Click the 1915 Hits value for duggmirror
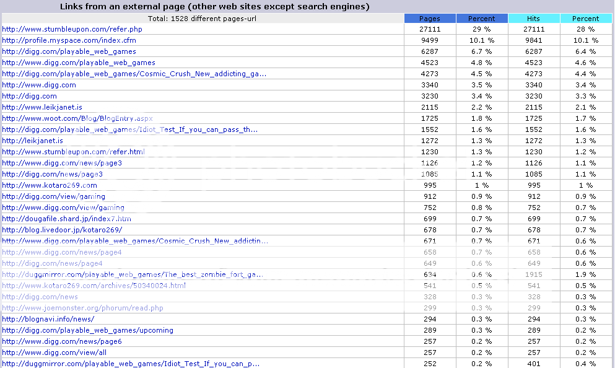This screenshot has height=368, width=615. coord(534,274)
